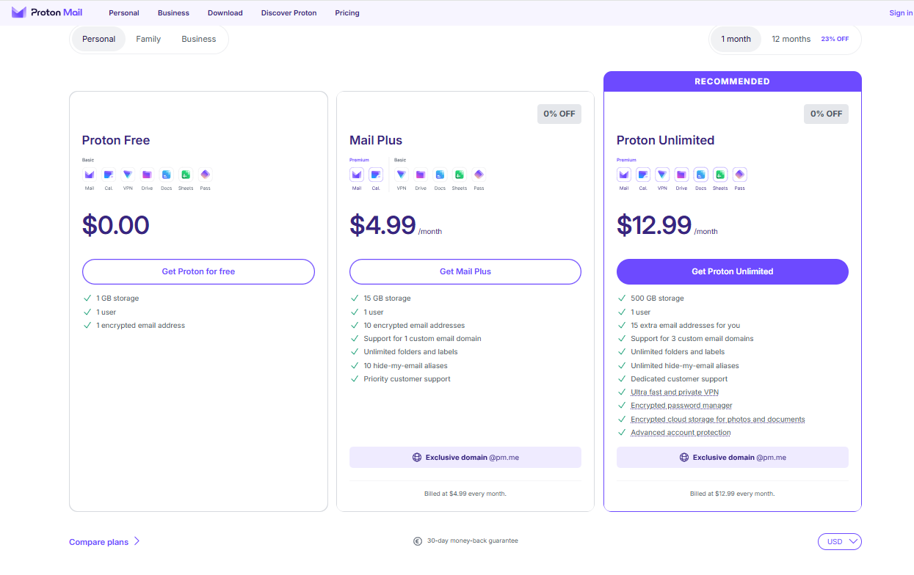Click Get Proton for free button

[x=198, y=271]
